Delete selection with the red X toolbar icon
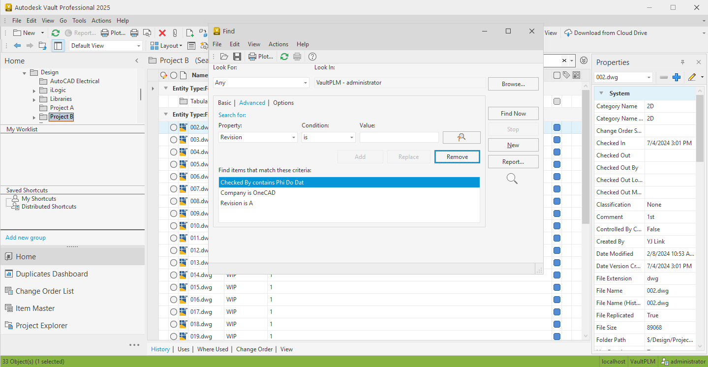The width and height of the screenshot is (708, 367). [x=162, y=33]
